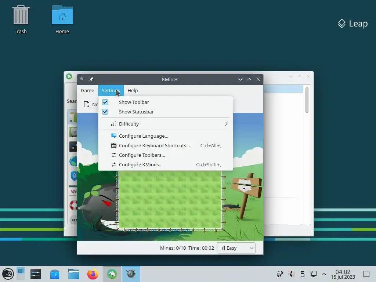Click the Show Desktop button in panel
This screenshot has height=282, width=376.
pos(366,274)
